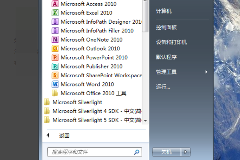This screenshot has height=160, width=240.
Task: Click the magnifier search icon
Action: point(136,152)
